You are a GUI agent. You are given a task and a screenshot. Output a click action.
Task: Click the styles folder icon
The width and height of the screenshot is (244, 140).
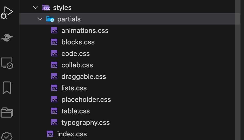46,8
